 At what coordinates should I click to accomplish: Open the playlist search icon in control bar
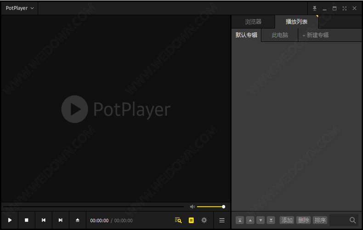point(178,220)
